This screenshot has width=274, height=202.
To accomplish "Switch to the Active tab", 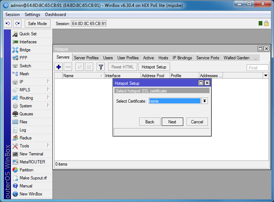I will pyautogui.click(x=149, y=58).
